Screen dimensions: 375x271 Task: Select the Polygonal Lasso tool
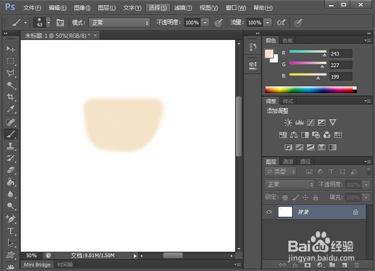click(10, 73)
